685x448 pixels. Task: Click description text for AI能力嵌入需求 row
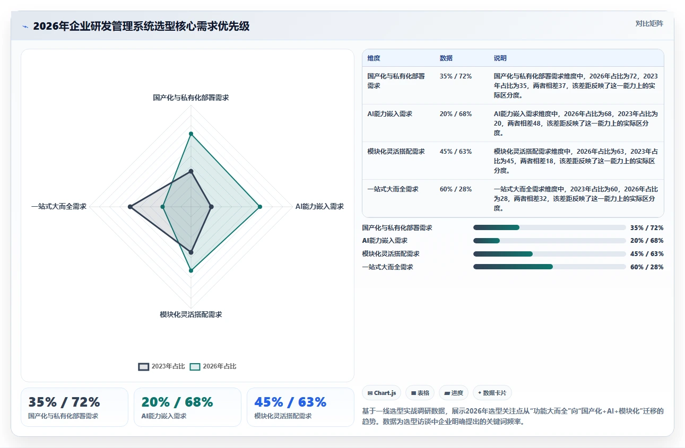click(x=576, y=123)
